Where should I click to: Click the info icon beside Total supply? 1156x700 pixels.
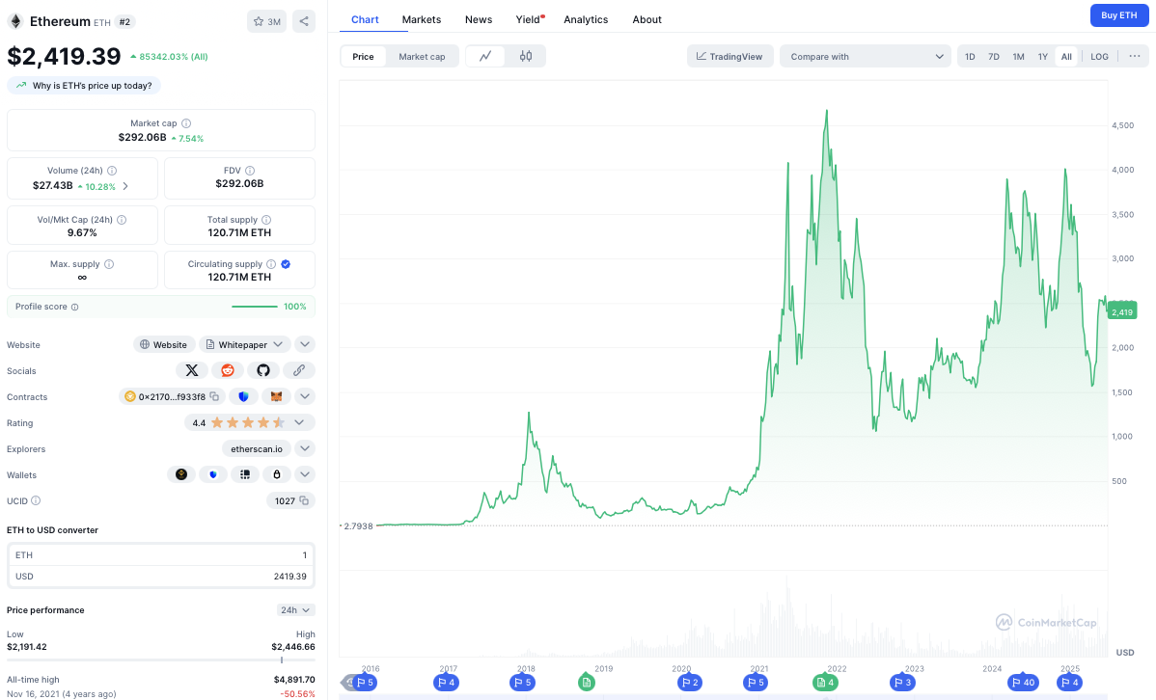point(266,220)
